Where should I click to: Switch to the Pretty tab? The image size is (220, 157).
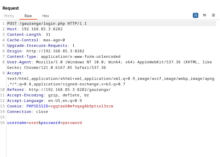9,16
